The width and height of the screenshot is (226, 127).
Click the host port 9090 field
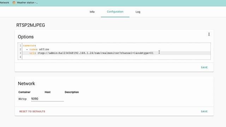pyautogui.click(x=47, y=99)
